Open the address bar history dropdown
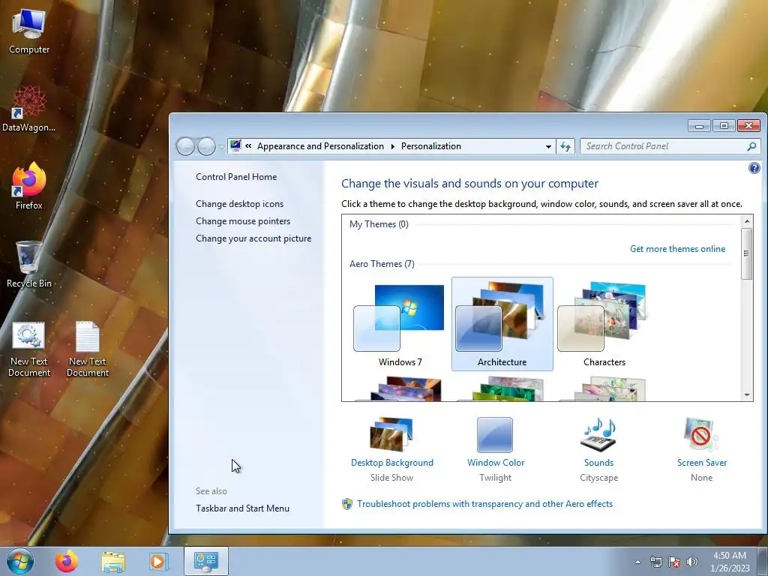This screenshot has height=576, width=768. [x=548, y=146]
